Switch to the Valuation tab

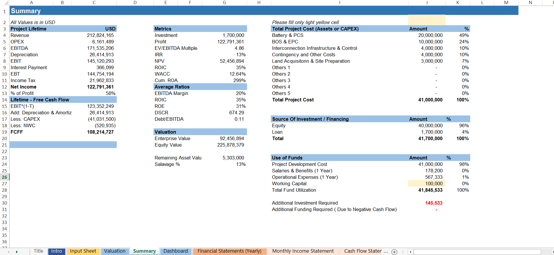(115, 251)
